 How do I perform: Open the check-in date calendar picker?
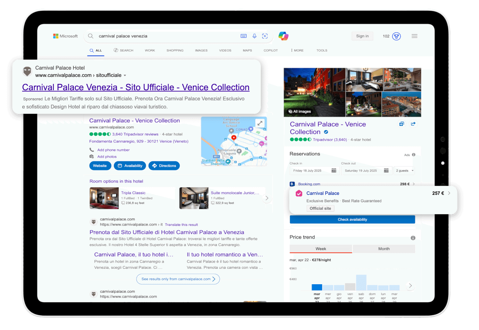334,171
